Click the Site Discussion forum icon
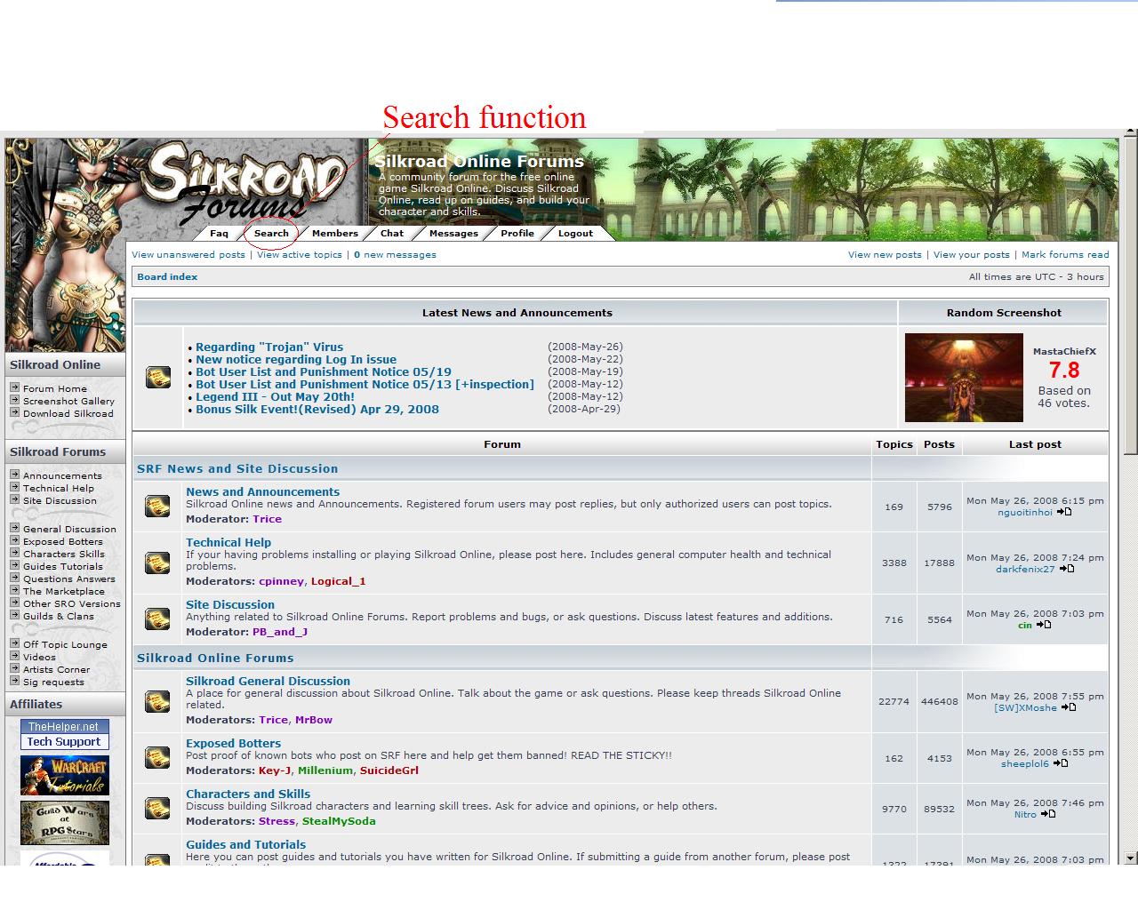Viewport: 1138px width, 910px height. (156, 619)
